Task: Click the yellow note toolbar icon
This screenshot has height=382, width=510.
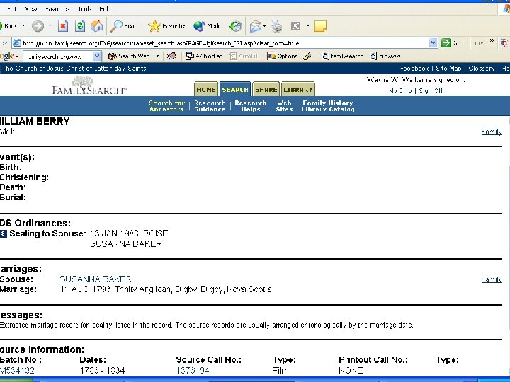Action: click(320, 26)
